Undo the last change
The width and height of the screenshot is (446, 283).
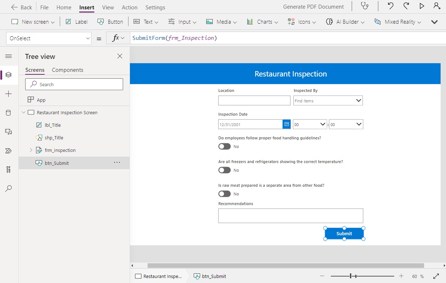(x=391, y=6)
